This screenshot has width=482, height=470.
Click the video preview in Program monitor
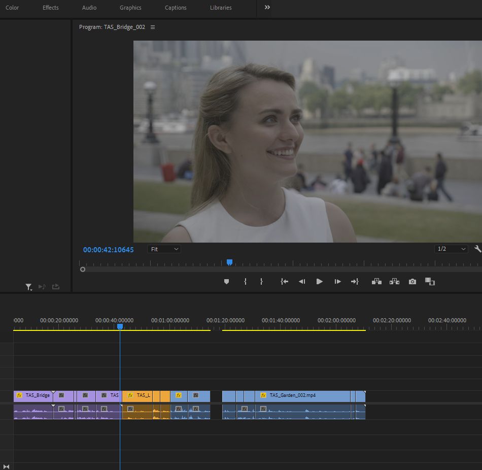tap(307, 142)
